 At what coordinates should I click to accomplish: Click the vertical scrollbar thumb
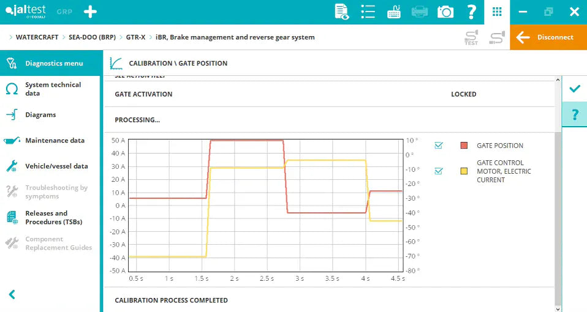tap(558, 218)
